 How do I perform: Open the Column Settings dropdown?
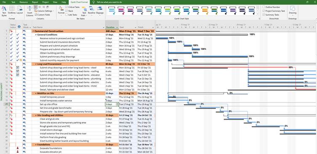(x=44, y=11)
